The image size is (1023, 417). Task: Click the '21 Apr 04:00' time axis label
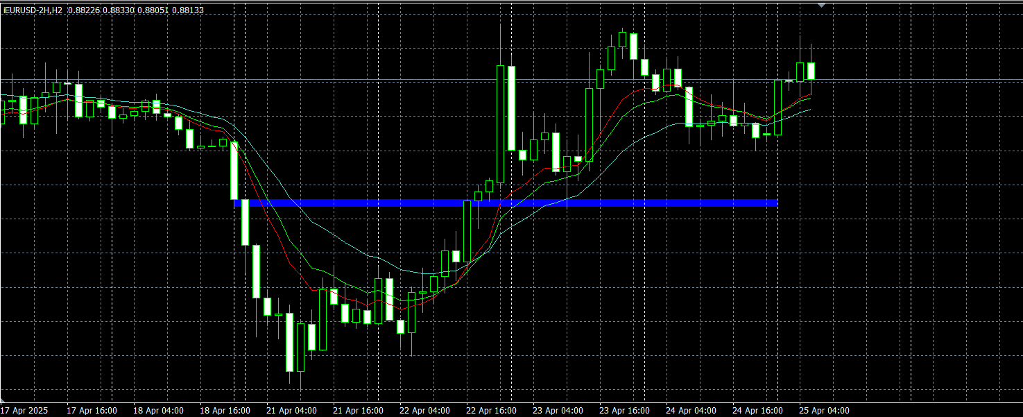pyautogui.click(x=291, y=411)
